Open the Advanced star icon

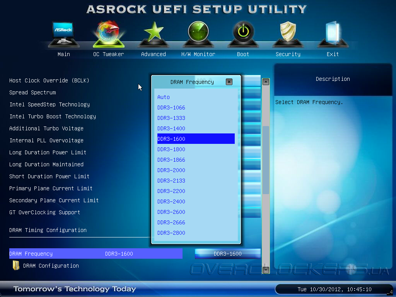pyautogui.click(x=153, y=34)
